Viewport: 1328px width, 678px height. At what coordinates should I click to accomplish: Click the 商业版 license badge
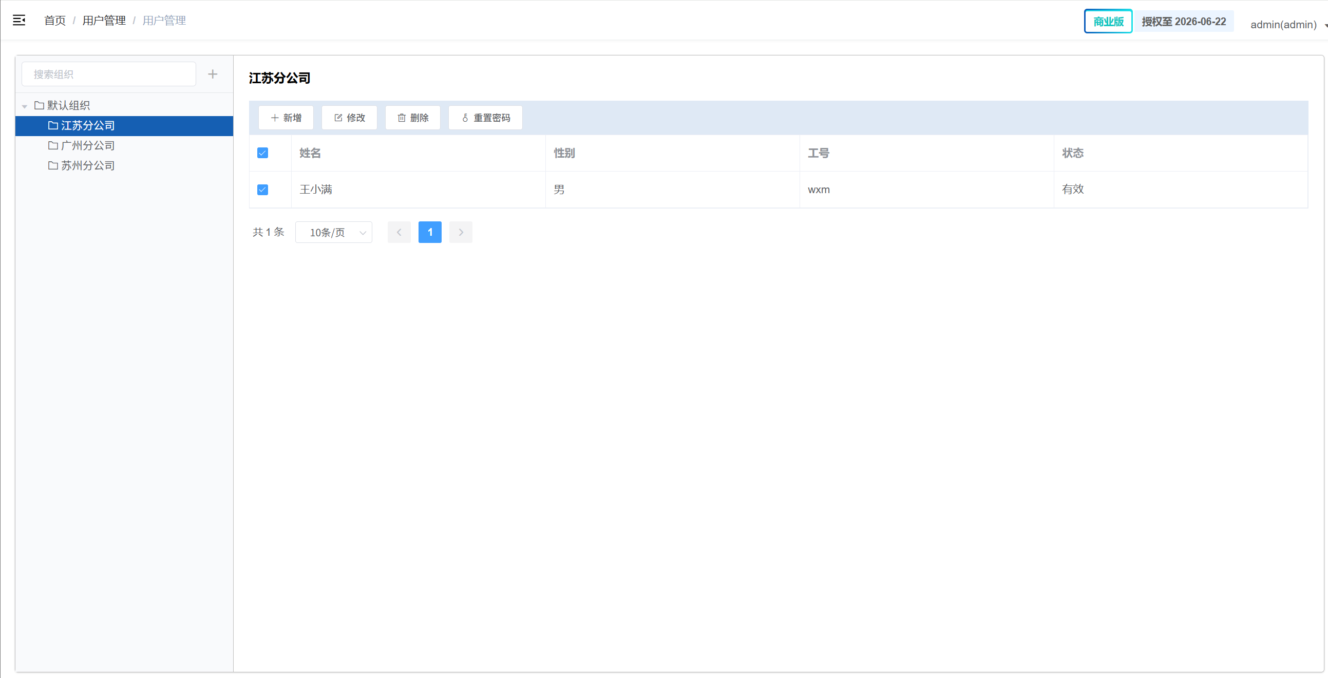click(1108, 22)
